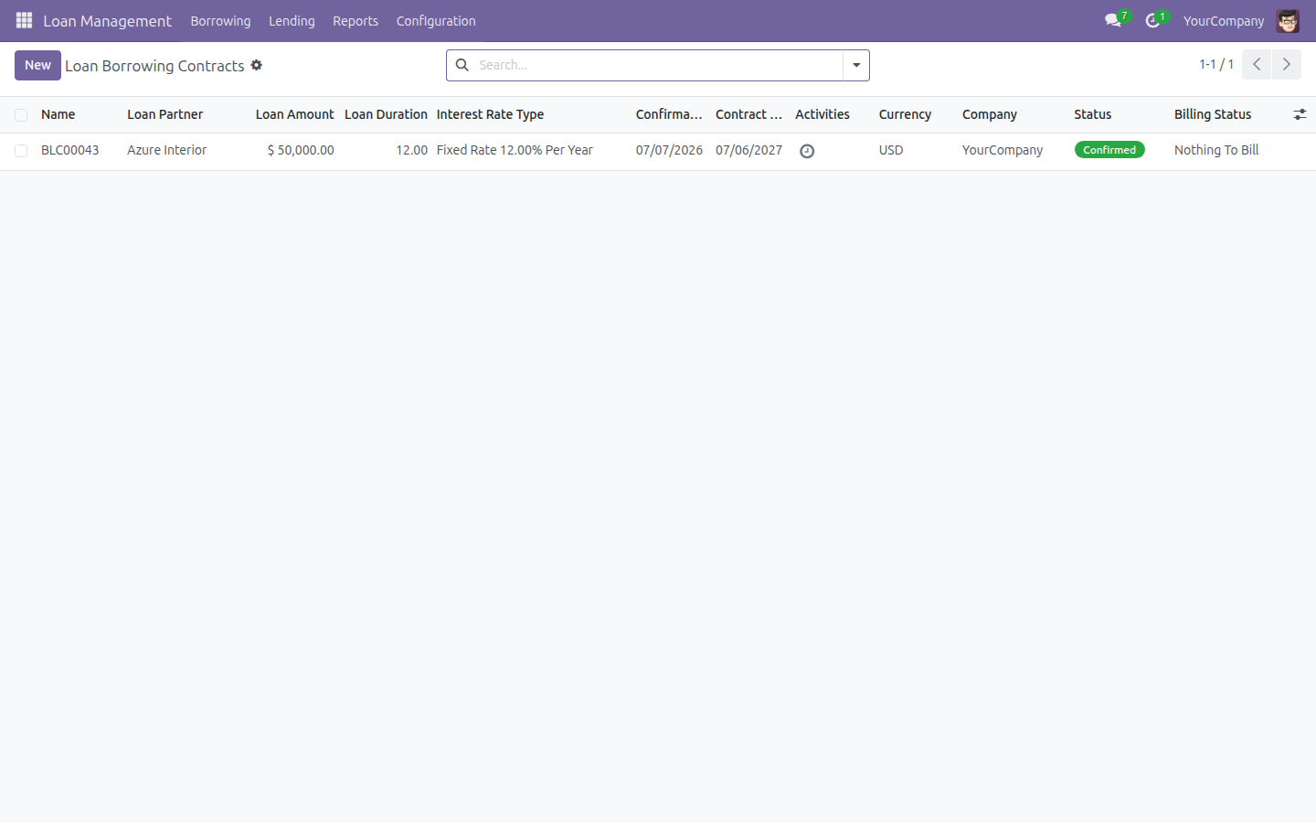Screen dimensions: 1316x823
Task: Sort by Name column header
Action: [58, 114]
